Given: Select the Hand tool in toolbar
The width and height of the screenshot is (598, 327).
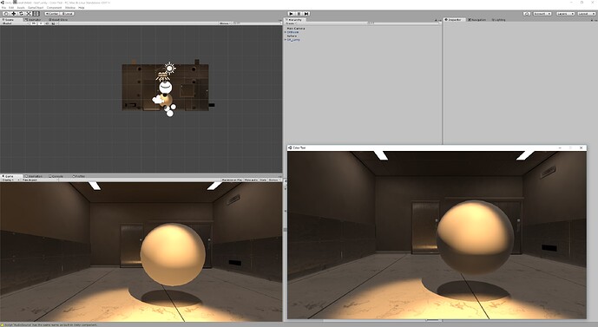Looking at the screenshot, I should 6,14.
